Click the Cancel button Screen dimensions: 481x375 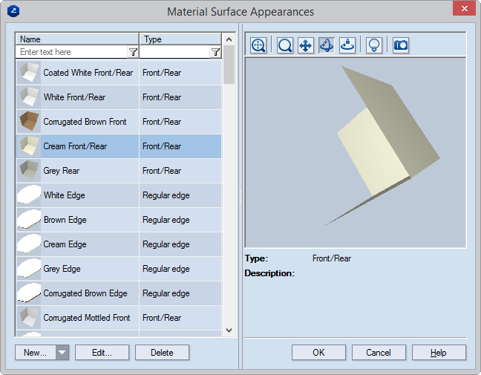coord(379,352)
